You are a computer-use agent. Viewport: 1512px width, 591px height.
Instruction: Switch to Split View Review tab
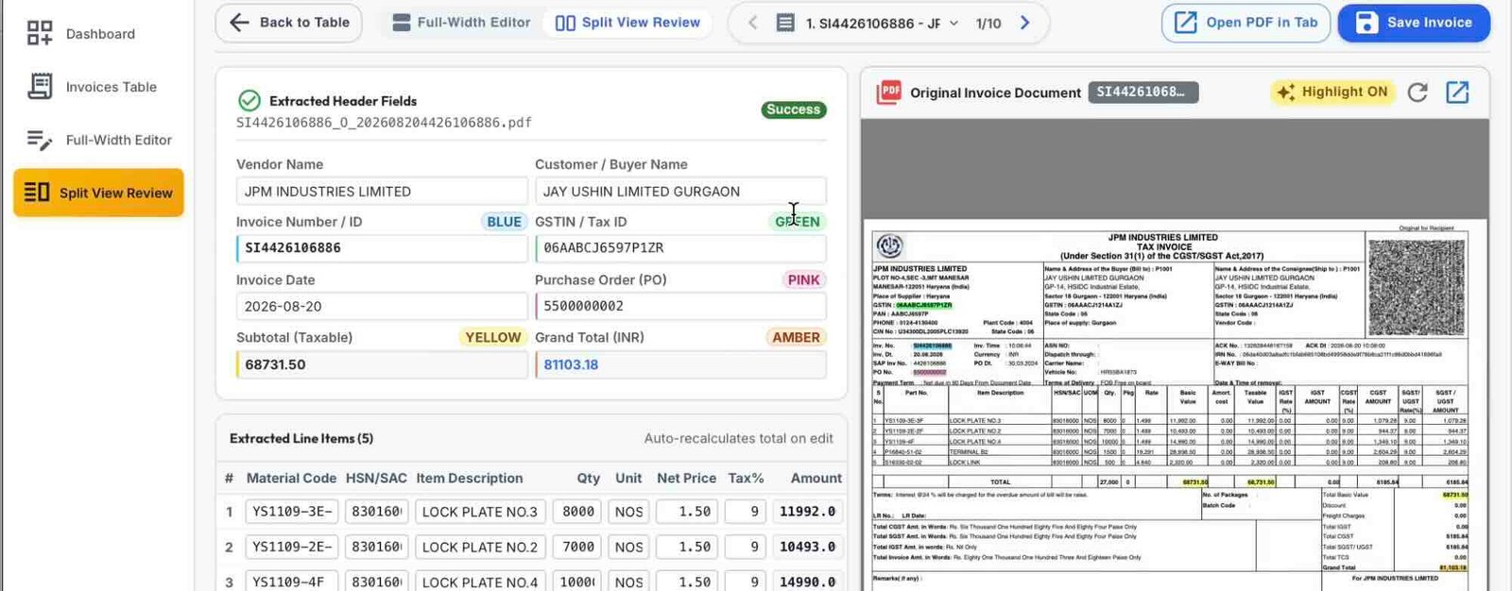[627, 23]
